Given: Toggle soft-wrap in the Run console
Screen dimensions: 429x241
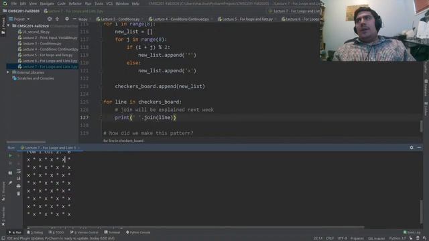Looking at the screenshot, I should 19,171.
